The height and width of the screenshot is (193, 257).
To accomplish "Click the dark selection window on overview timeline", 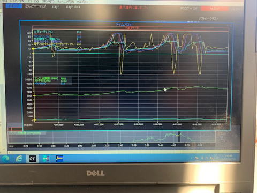I will (179, 137).
